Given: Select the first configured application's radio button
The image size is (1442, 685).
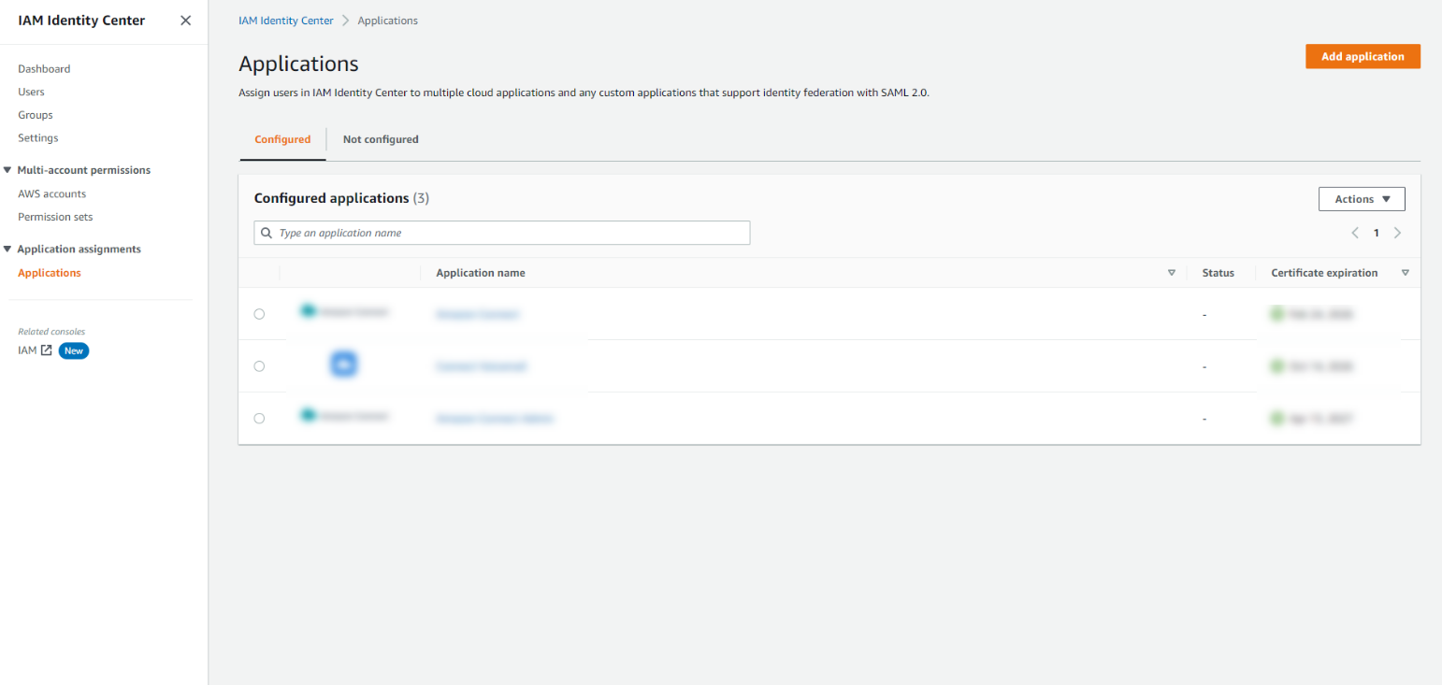Looking at the screenshot, I should tap(259, 314).
